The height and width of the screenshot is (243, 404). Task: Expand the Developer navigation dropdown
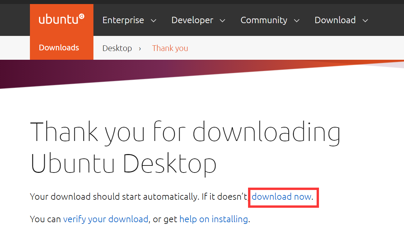tap(198, 20)
